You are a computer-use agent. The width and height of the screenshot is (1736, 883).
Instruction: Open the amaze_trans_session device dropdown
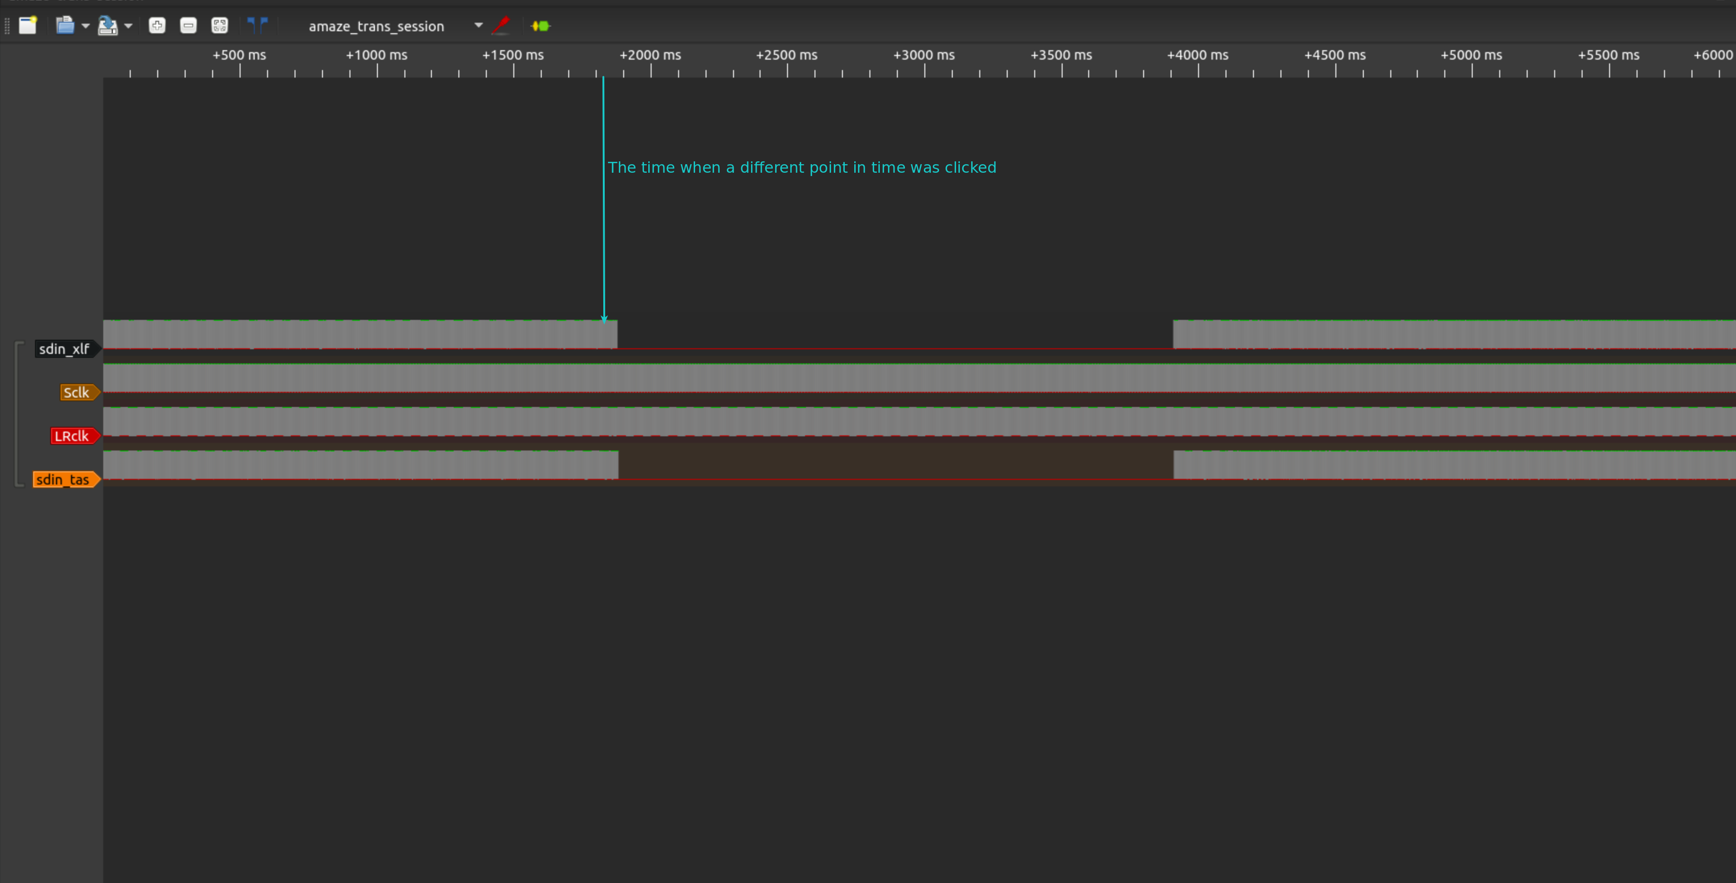pyautogui.click(x=395, y=26)
